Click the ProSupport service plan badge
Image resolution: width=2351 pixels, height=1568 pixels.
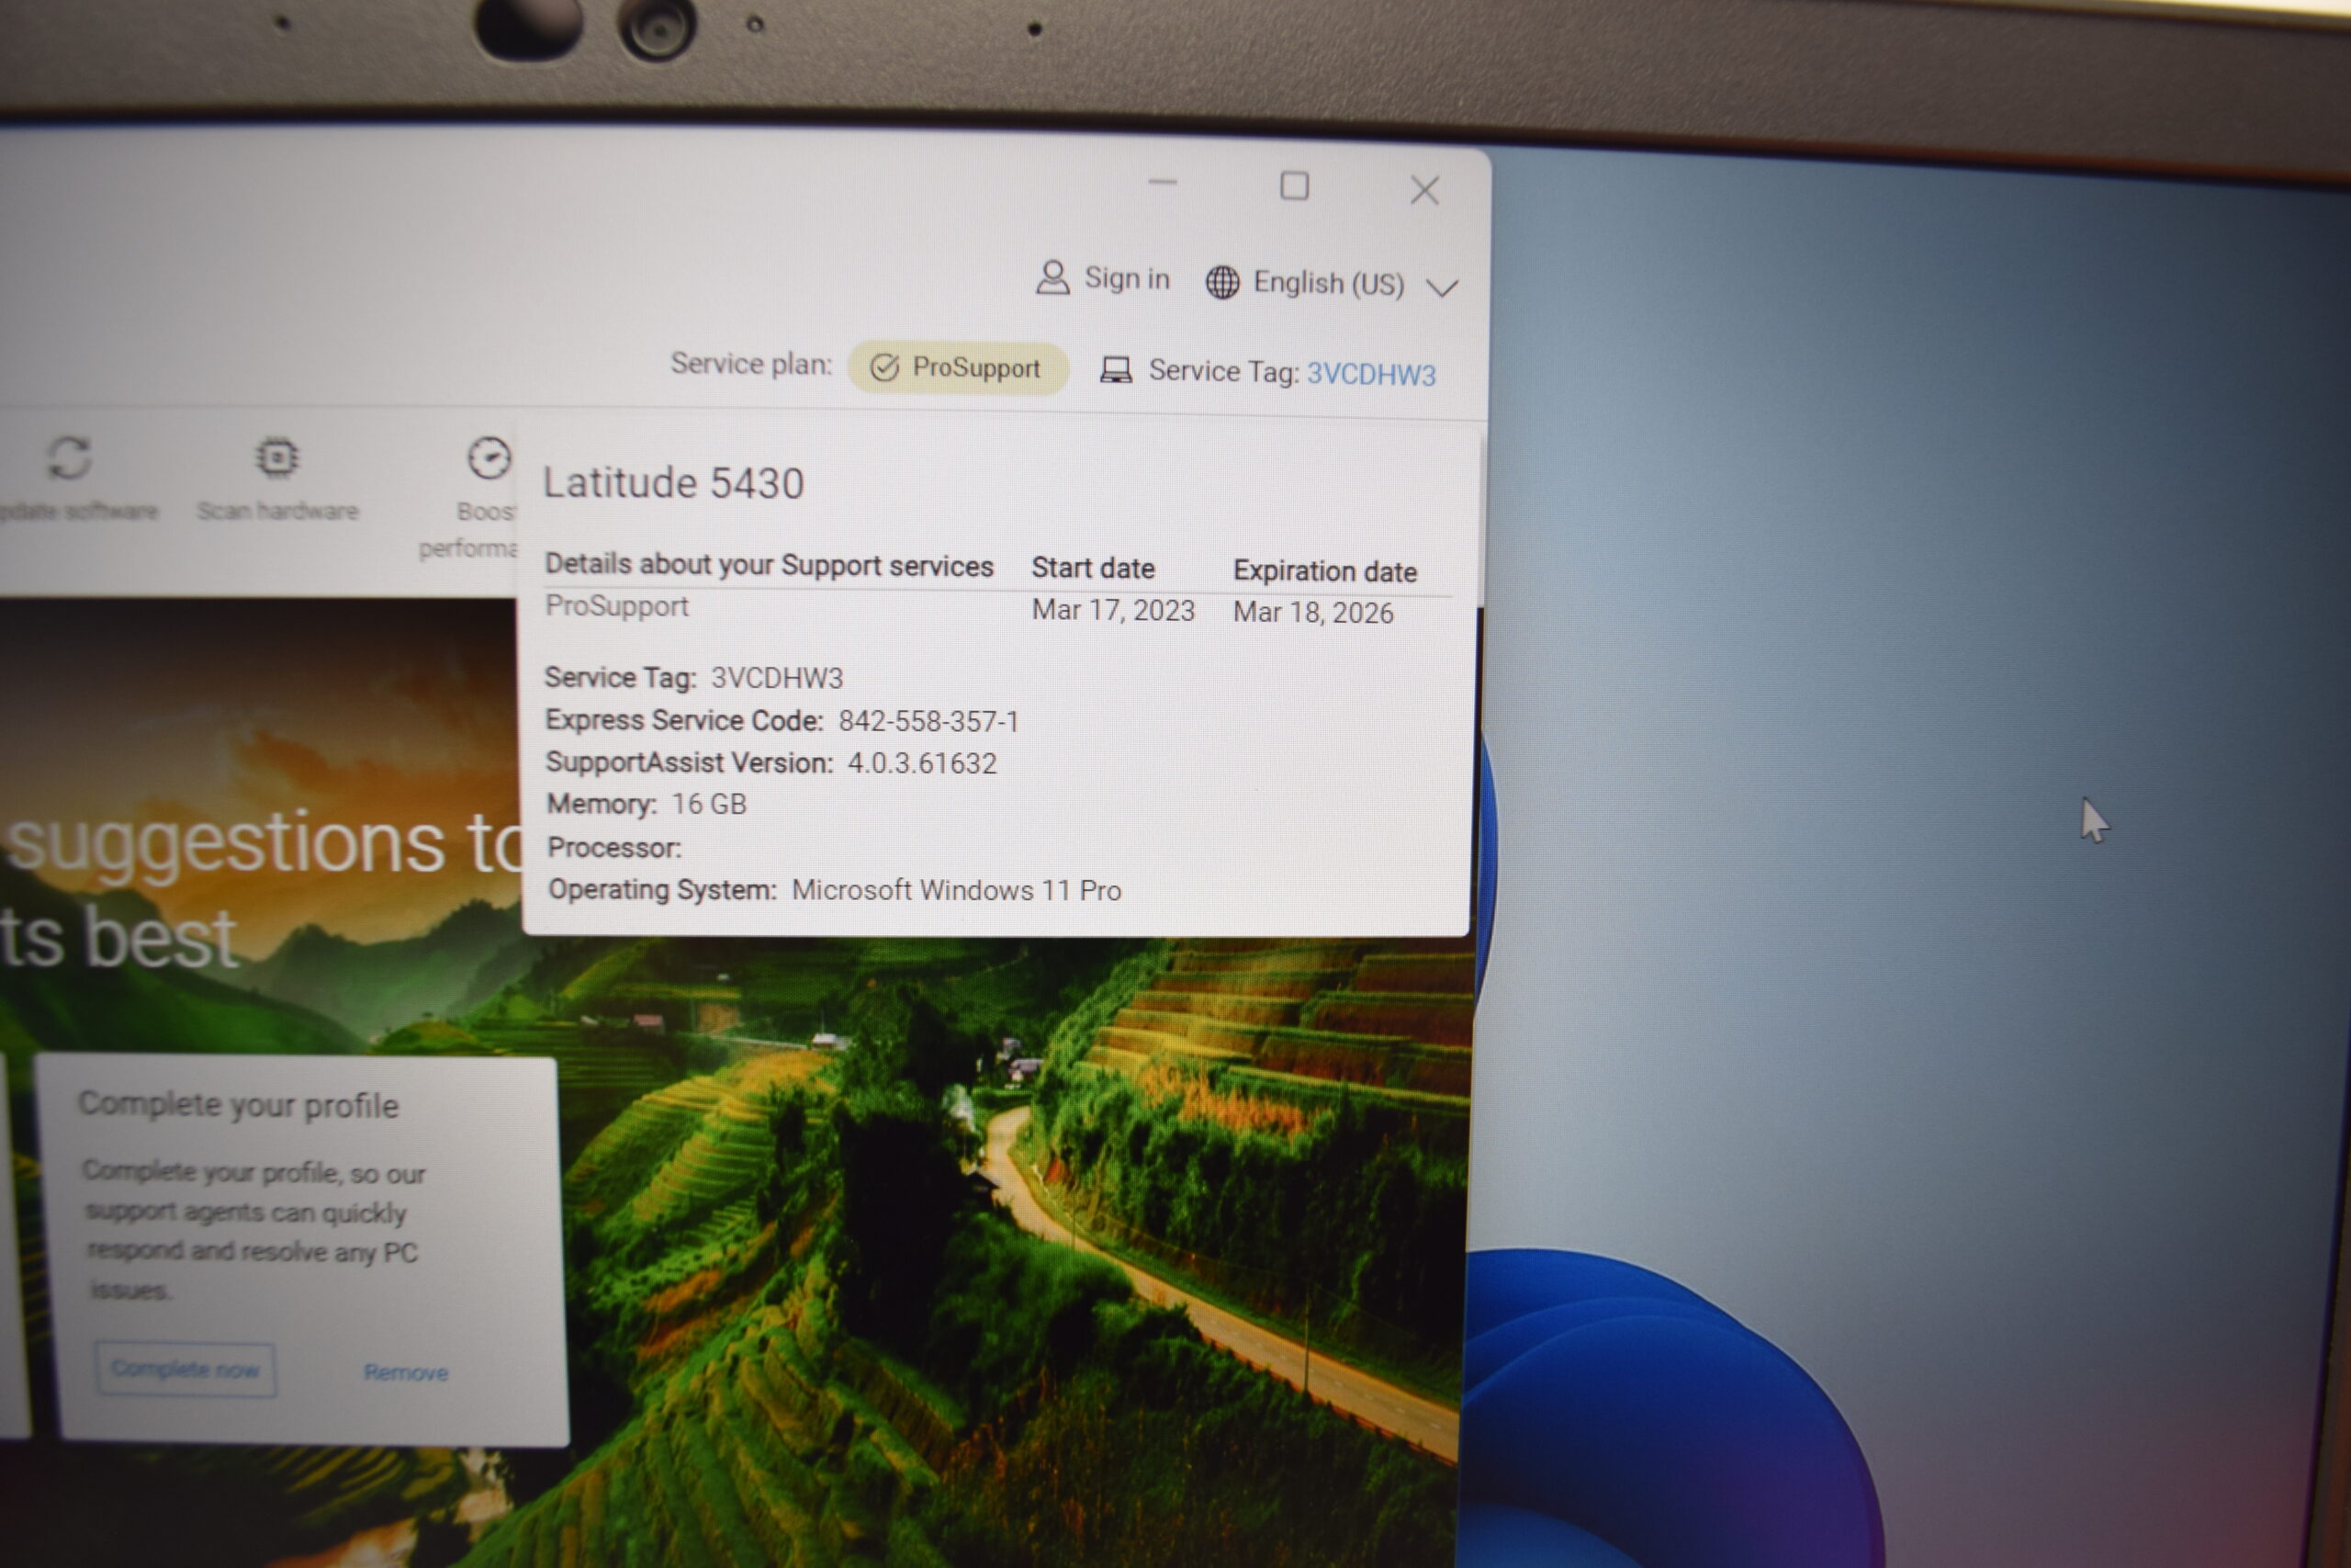[958, 368]
